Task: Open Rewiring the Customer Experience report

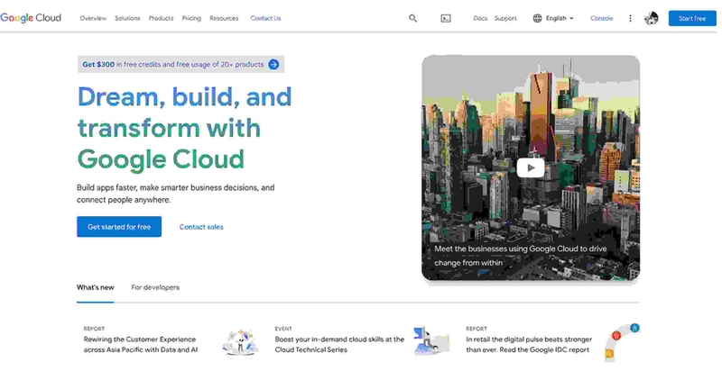Action: [x=141, y=345]
